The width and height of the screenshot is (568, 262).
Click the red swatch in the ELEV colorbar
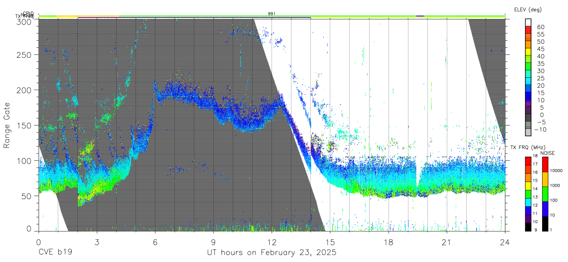click(x=529, y=30)
